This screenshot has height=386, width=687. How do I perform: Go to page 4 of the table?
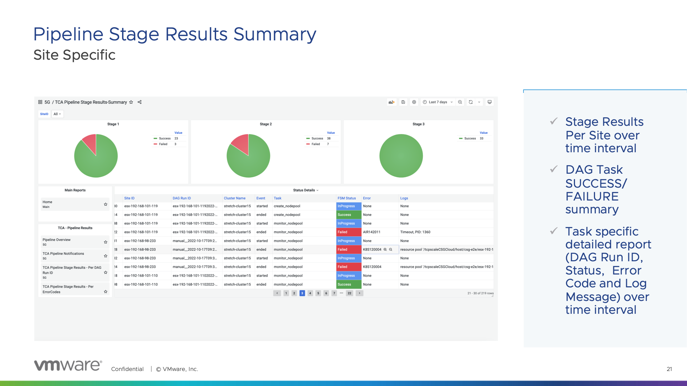(x=310, y=293)
